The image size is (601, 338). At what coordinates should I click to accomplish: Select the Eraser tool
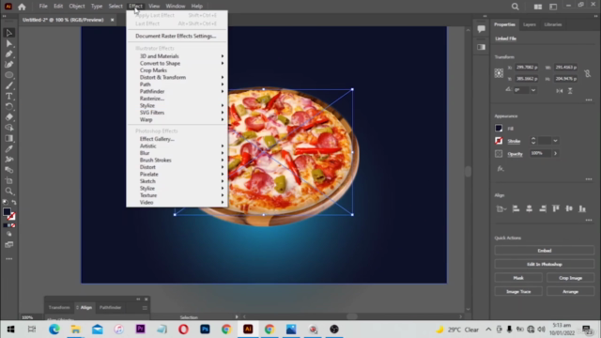click(8, 117)
